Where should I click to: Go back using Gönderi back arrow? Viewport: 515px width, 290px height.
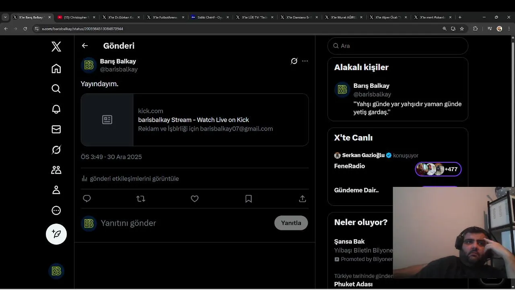(85, 46)
